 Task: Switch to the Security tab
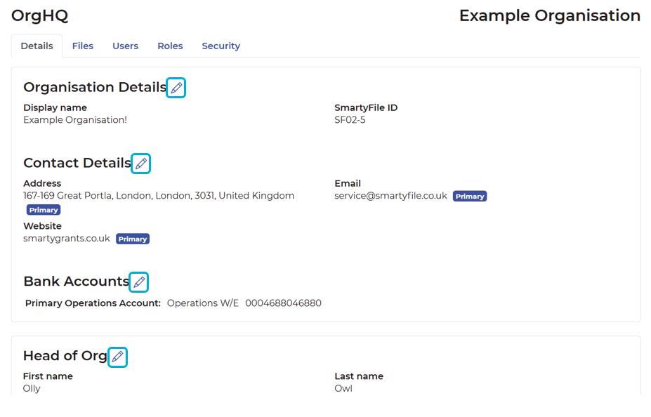(221, 46)
